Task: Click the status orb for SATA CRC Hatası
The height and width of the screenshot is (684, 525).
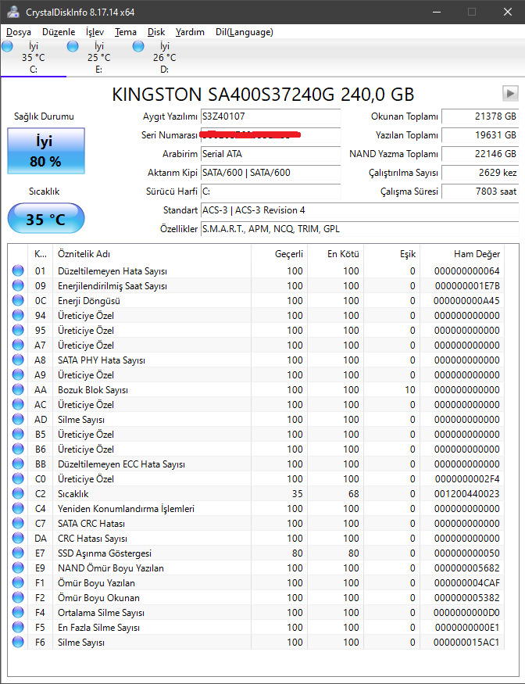Action: coord(18,524)
